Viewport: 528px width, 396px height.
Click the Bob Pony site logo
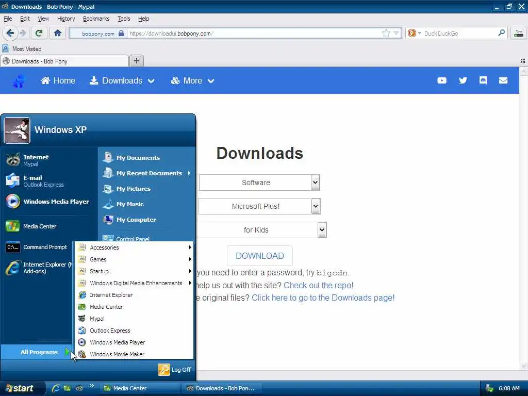pyautogui.click(x=19, y=81)
